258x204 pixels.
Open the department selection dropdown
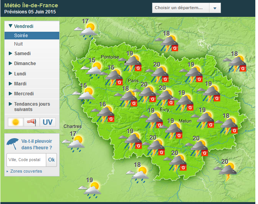[187, 8]
